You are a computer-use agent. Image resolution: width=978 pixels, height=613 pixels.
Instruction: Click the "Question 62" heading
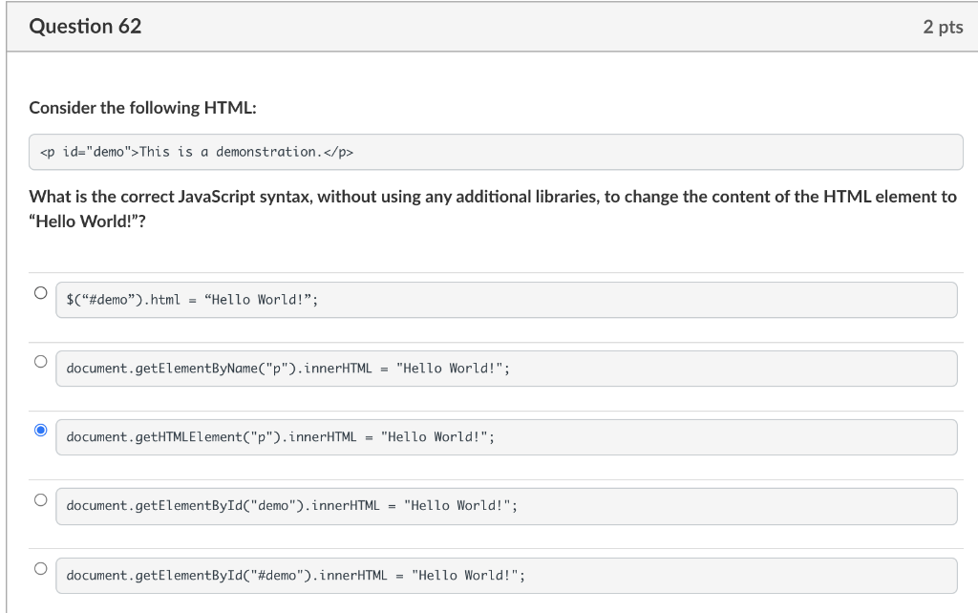(x=85, y=27)
